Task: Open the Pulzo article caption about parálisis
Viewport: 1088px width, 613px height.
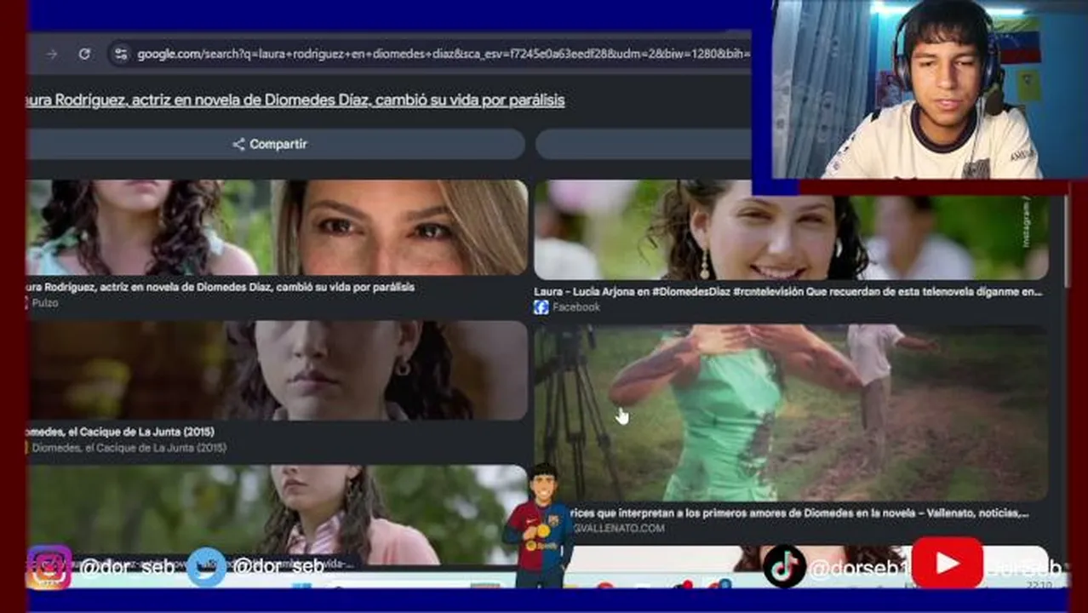Action: click(x=220, y=288)
